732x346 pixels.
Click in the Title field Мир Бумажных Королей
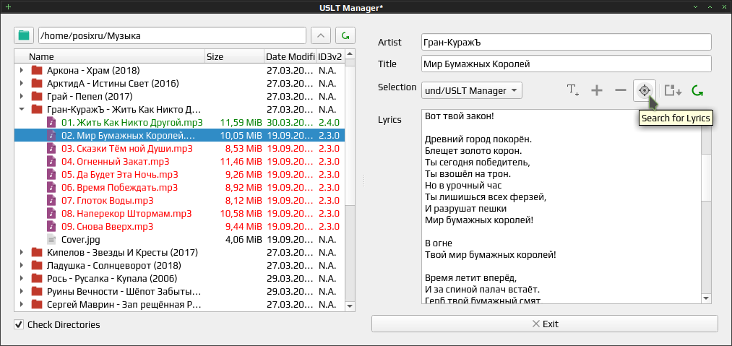click(567, 64)
